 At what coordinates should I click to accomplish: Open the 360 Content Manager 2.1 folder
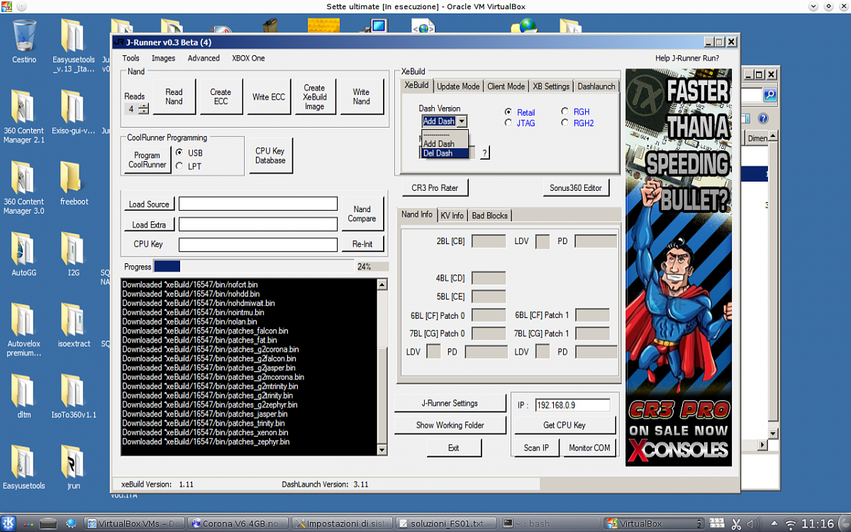(23, 106)
